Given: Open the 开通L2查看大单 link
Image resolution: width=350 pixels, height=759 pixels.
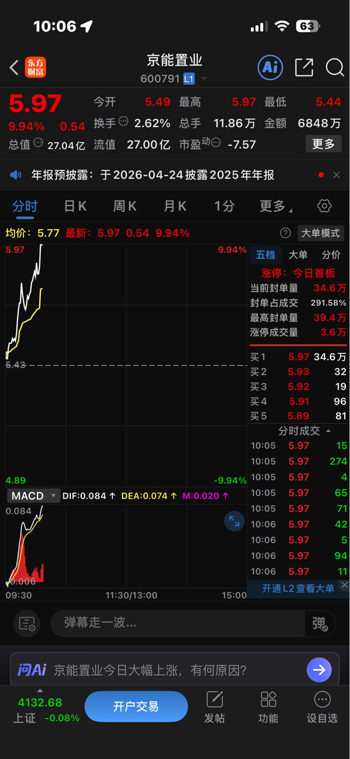Looking at the screenshot, I should tap(298, 589).
